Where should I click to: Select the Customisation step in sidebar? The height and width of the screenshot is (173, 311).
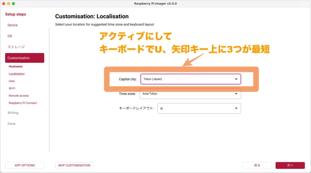(x=24, y=58)
